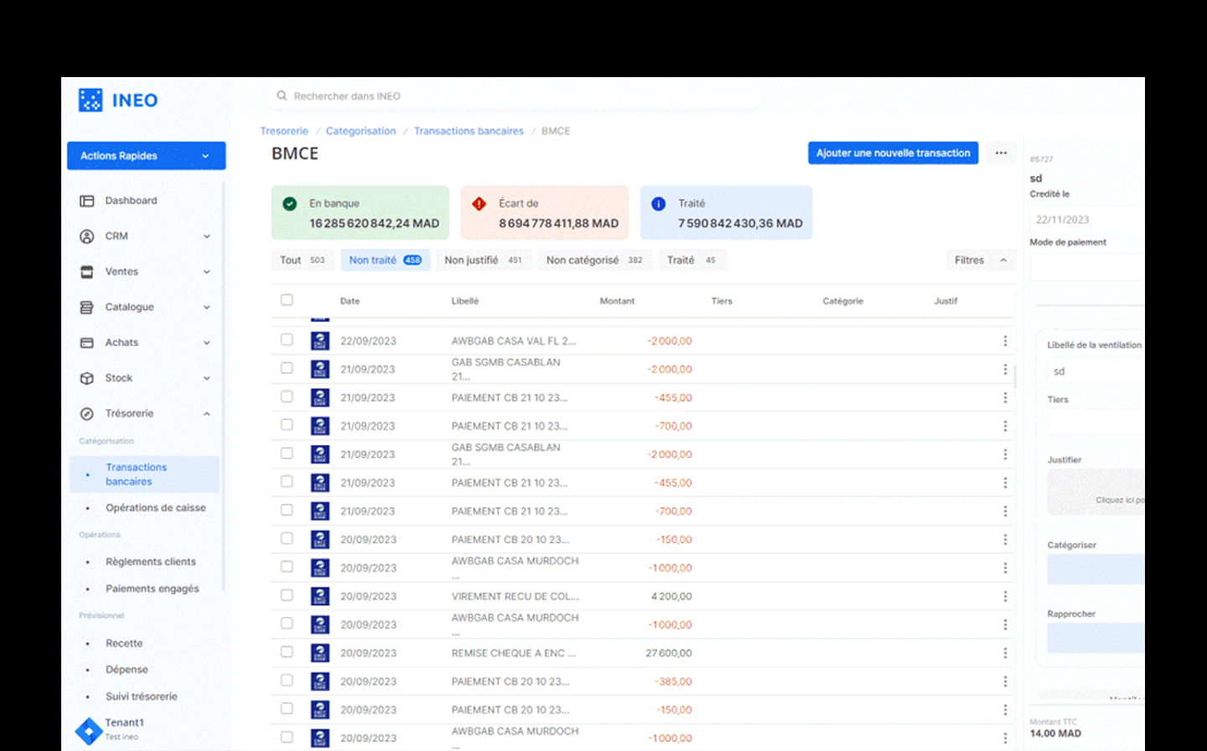Click the Catalogue icon in sidebar
The height and width of the screenshot is (751, 1207).
click(87, 308)
